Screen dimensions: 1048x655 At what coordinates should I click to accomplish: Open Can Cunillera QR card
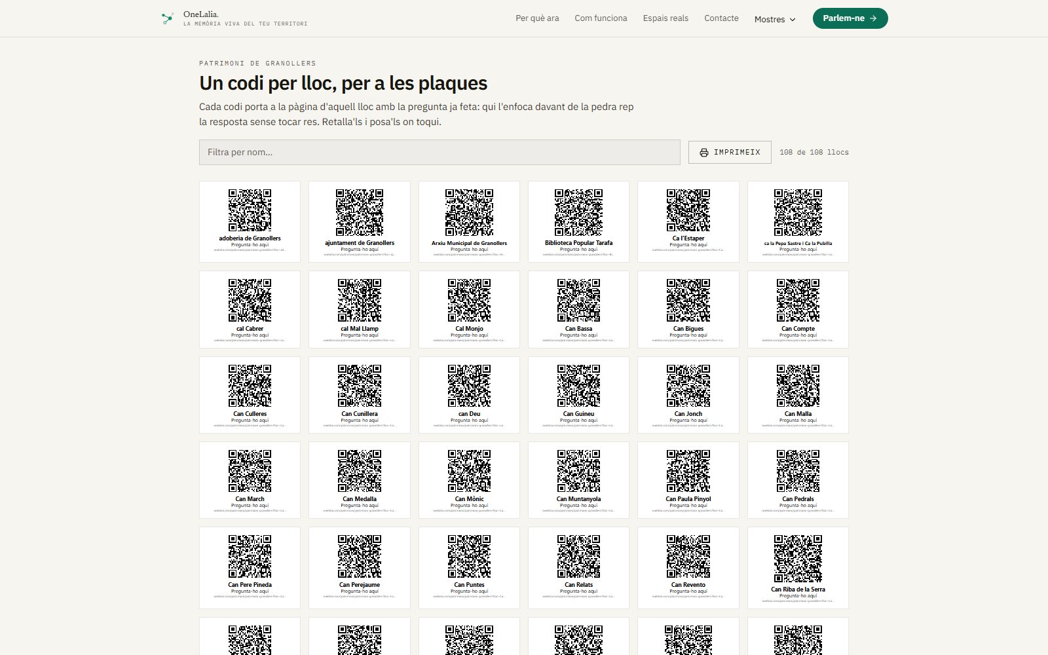(x=360, y=395)
